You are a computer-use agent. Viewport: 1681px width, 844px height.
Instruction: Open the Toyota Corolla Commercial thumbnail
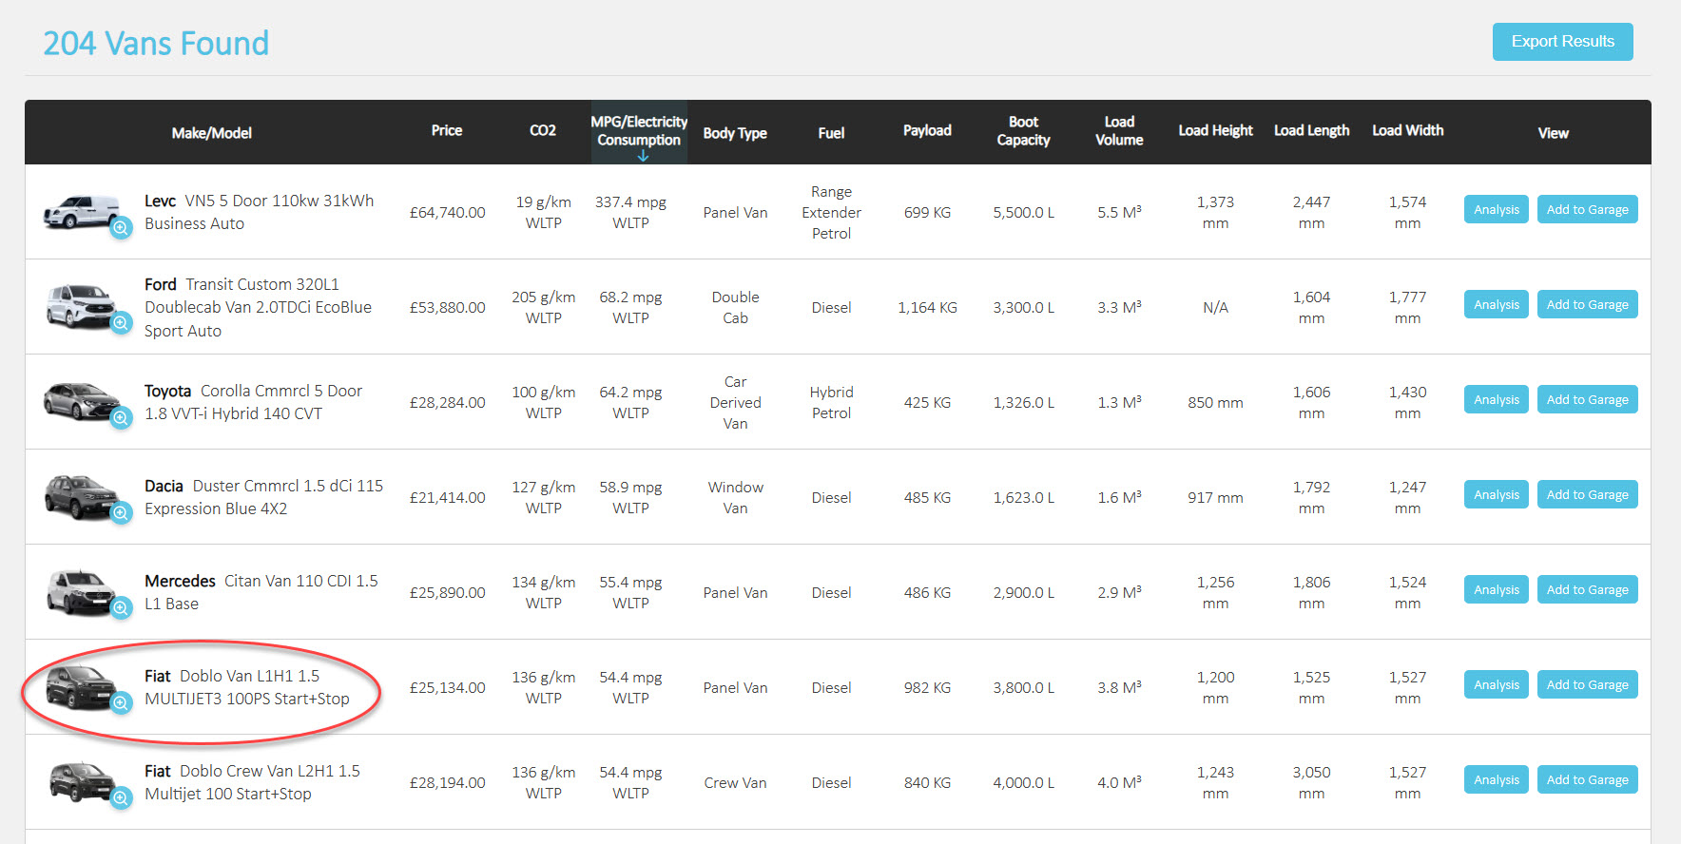pyautogui.click(x=81, y=401)
